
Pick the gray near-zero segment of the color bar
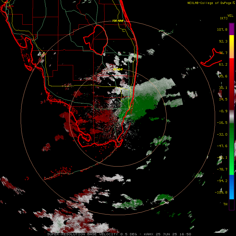pyautogui.click(x=232, y=116)
